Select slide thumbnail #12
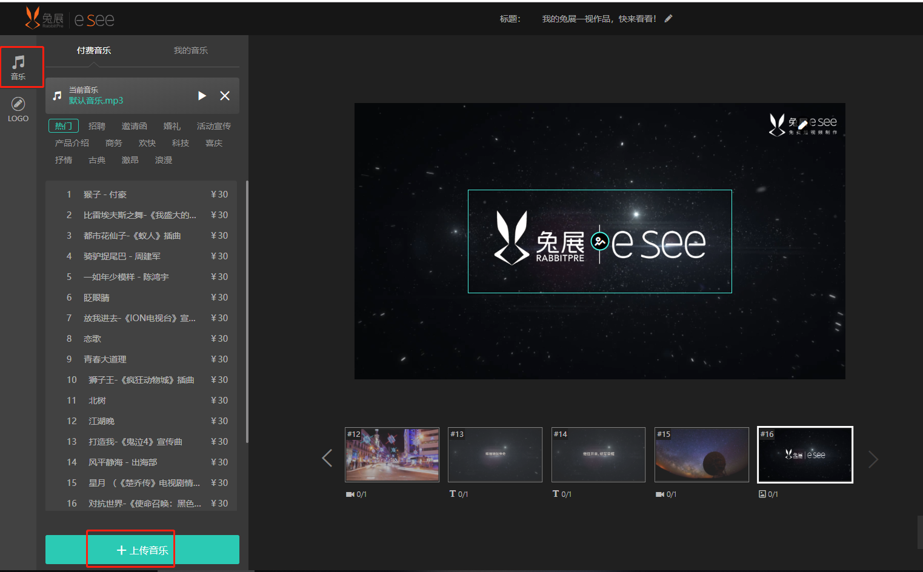This screenshot has height=572, width=923. coord(392,454)
